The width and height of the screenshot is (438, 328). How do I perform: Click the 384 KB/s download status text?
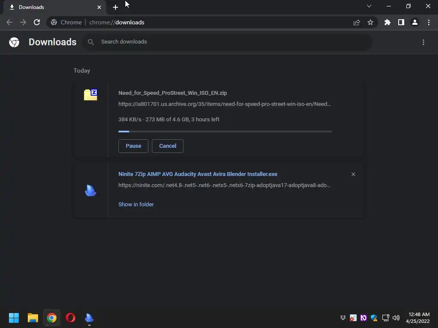click(169, 120)
